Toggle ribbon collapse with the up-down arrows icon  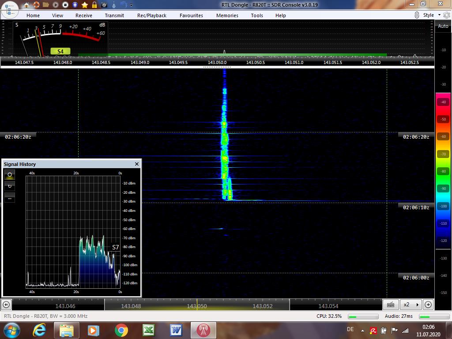(x=417, y=15)
